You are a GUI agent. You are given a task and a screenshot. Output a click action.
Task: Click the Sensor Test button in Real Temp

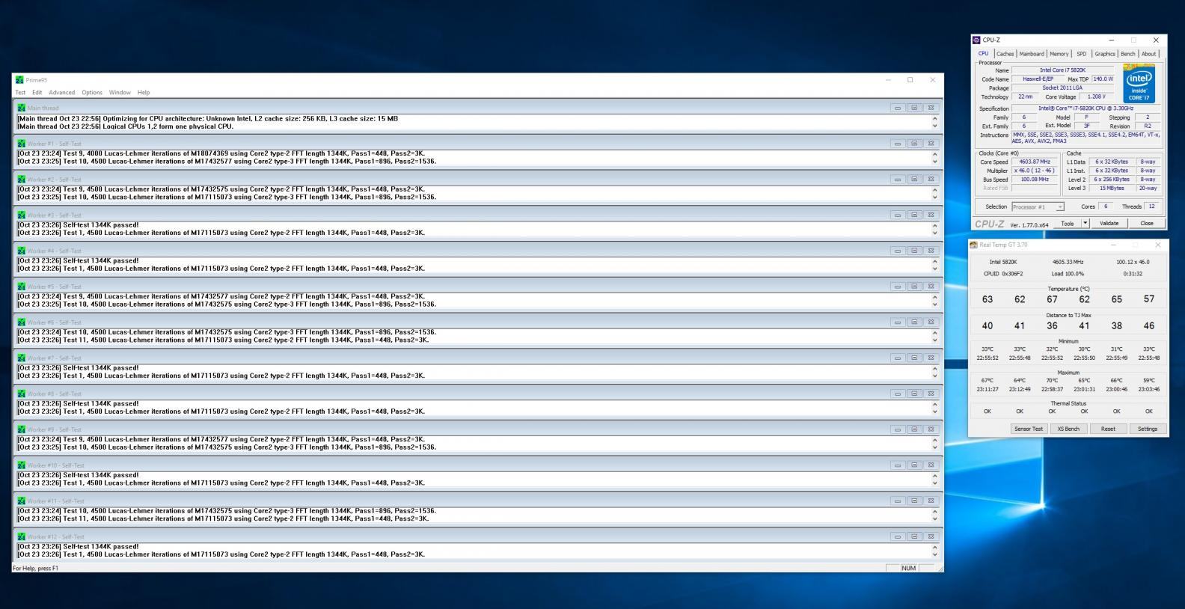(1028, 429)
